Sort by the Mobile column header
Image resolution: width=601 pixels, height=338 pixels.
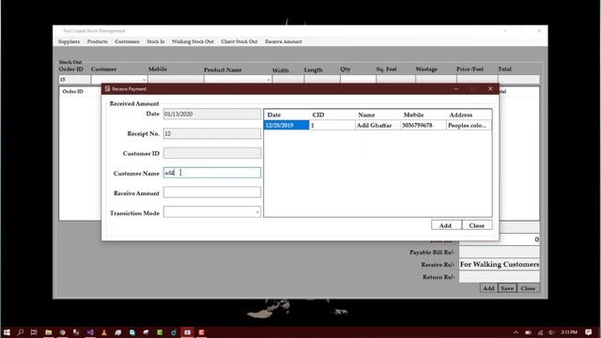[x=424, y=115]
